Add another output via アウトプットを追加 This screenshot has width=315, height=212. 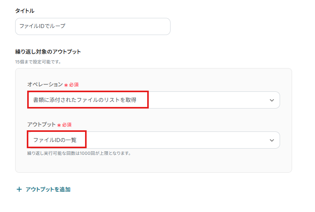(48, 189)
